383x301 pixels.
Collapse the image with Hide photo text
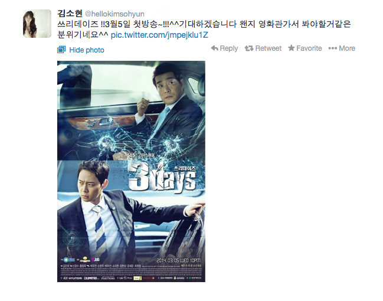click(x=87, y=50)
